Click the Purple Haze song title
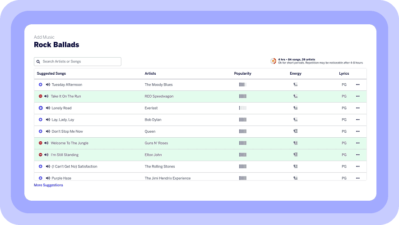 pos(61,178)
